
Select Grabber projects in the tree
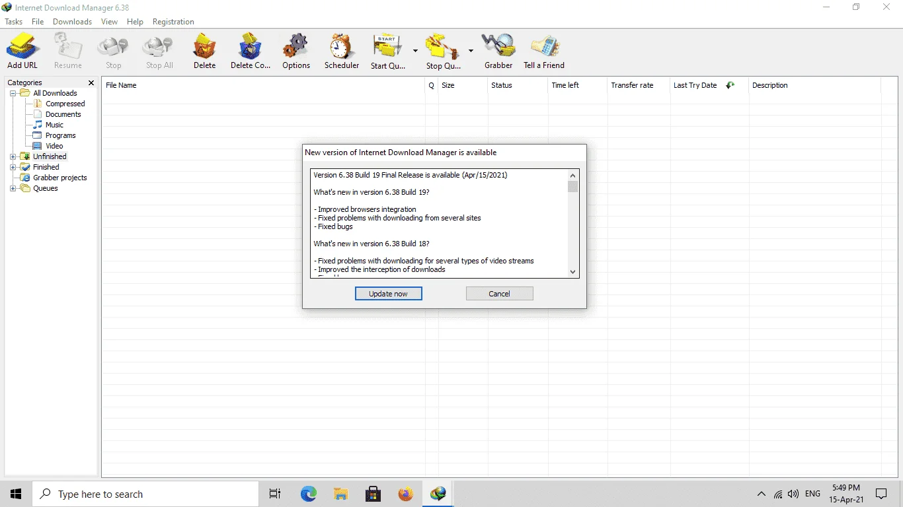tap(59, 178)
